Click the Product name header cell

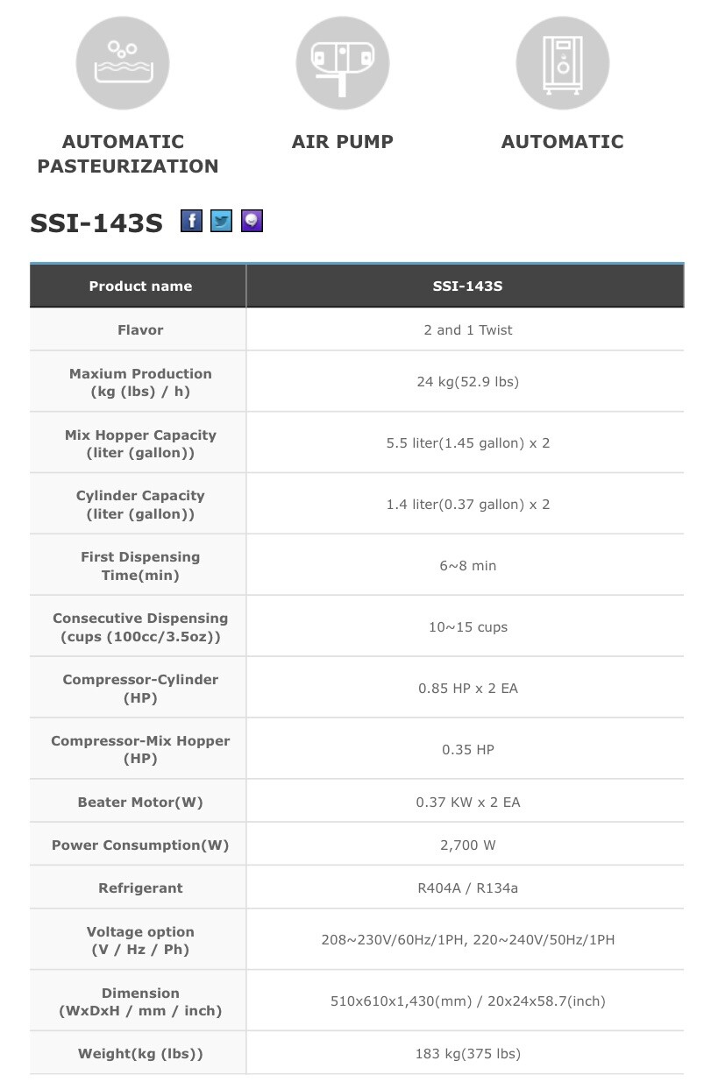tap(139, 286)
